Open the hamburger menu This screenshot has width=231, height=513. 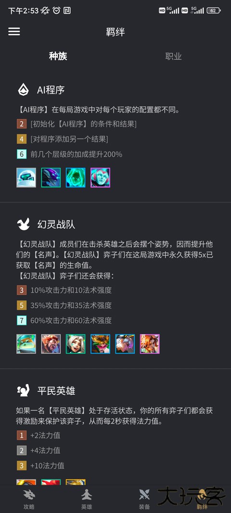tap(14, 31)
